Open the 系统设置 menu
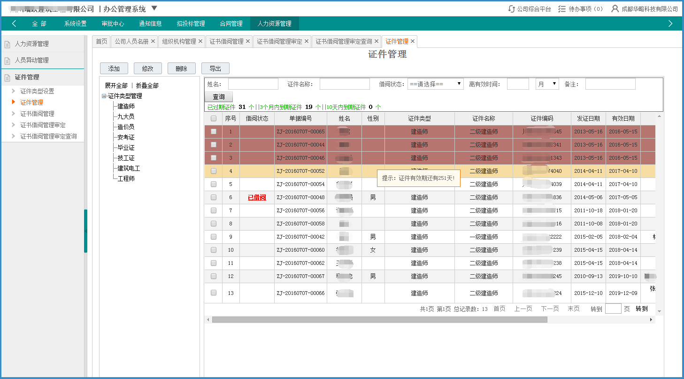The width and height of the screenshot is (684, 379). tap(75, 23)
